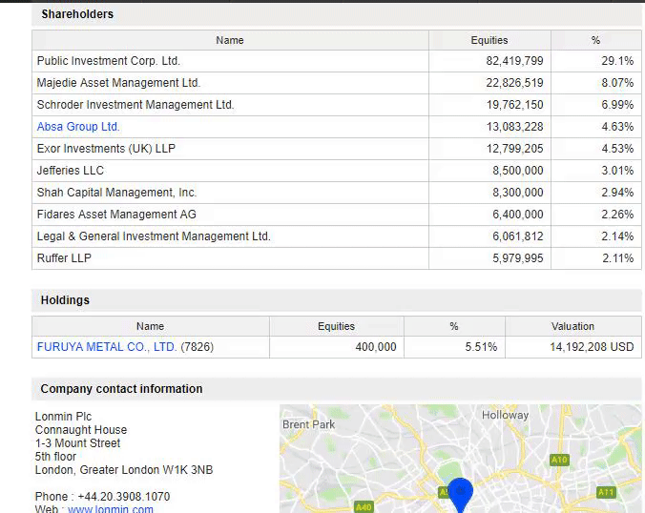Click the equities value 8,300,000
Viewport: 645px width, 513px height.
pyautogui.click(x=518, y=193)
